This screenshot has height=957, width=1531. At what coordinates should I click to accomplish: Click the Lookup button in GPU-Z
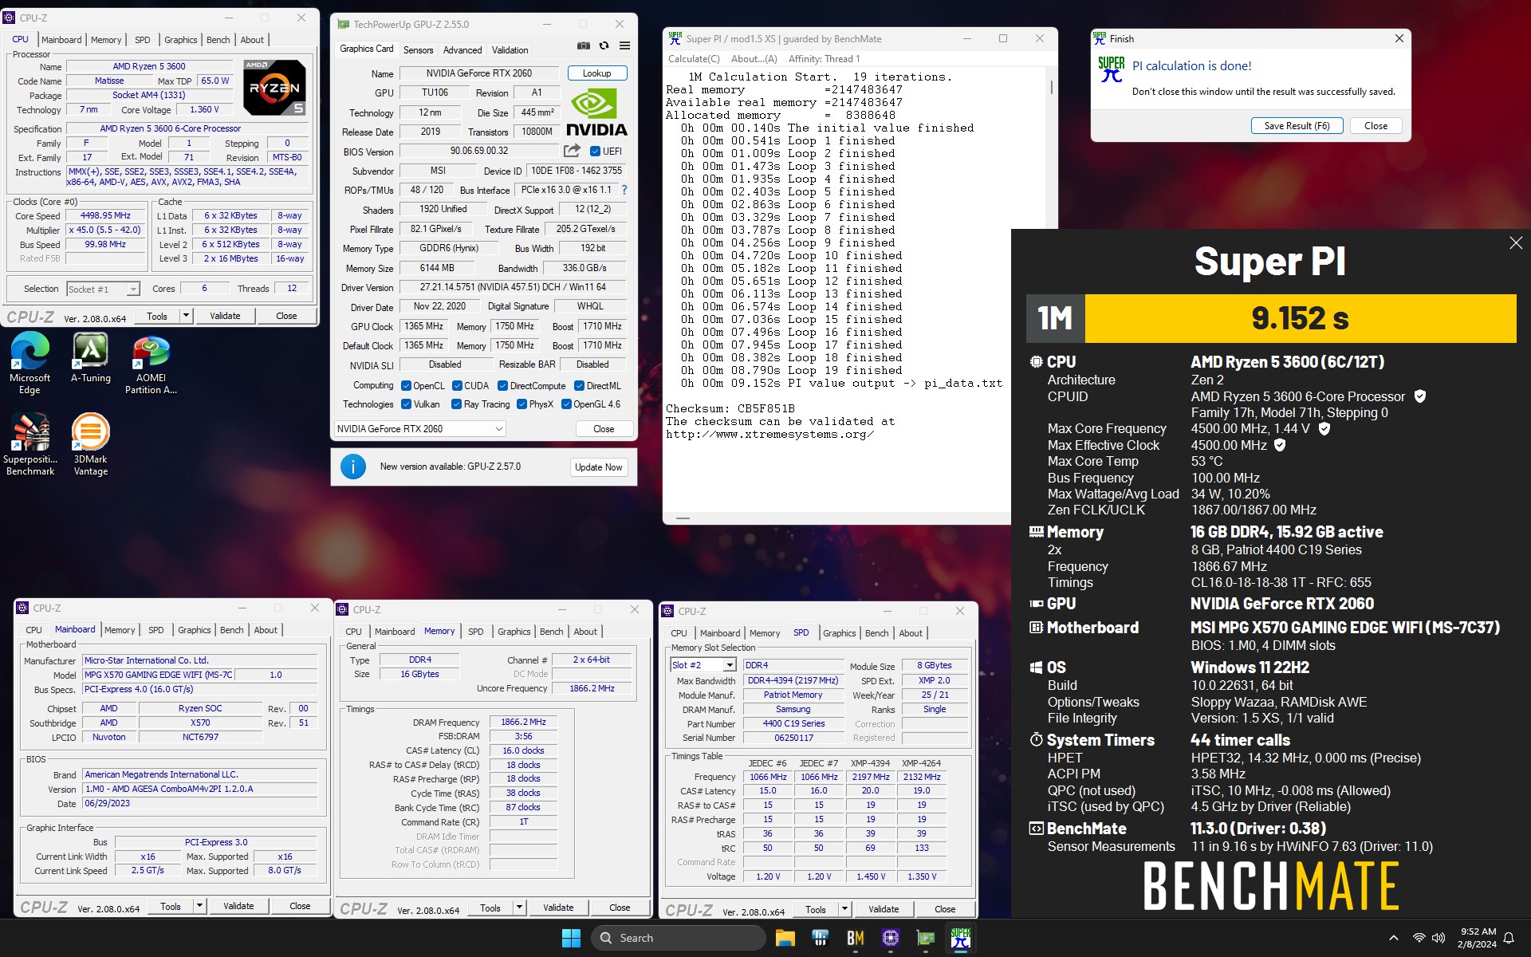[596, 73]
